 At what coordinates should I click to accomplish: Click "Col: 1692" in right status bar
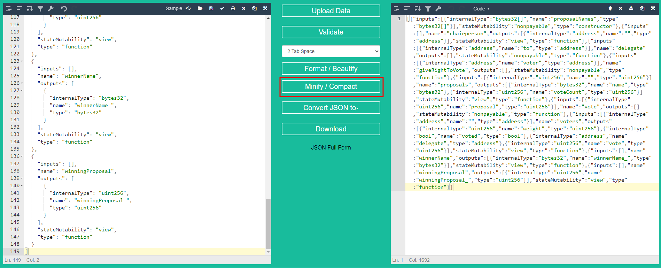(419, 260)
